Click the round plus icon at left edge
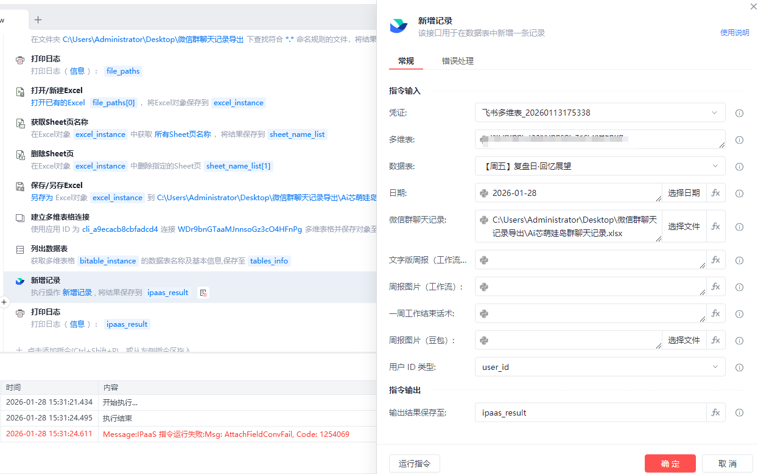This screenshot has height=474, width=758. coord(4,302)
